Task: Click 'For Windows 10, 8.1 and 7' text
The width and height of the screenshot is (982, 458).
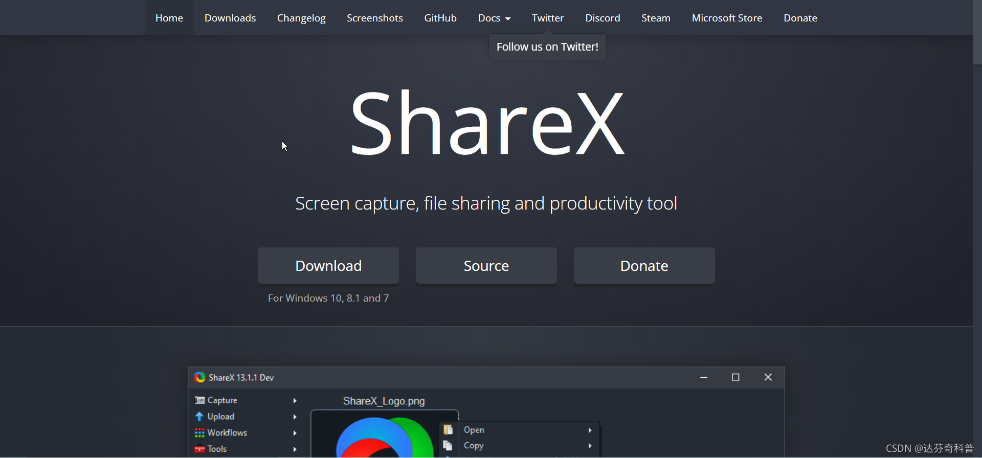Action: click(328, 298)
